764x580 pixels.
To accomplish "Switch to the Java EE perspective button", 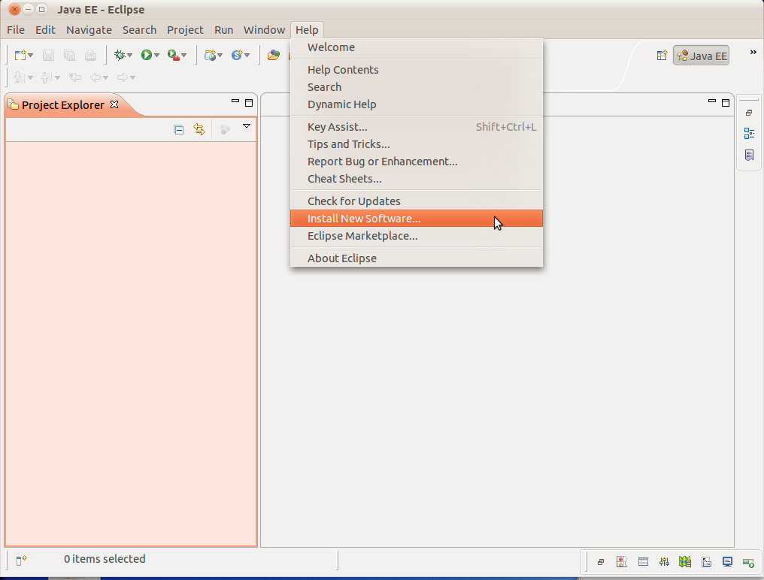I will (x=702, y=56).
